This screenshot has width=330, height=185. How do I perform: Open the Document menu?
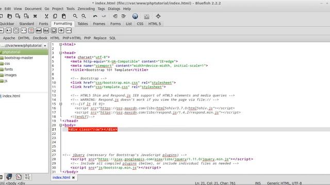pyautogui.click(x=33, y=9)
